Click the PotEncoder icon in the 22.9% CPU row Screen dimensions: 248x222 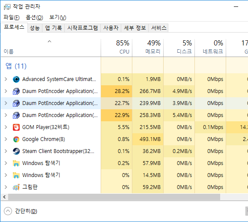(16, 115)
